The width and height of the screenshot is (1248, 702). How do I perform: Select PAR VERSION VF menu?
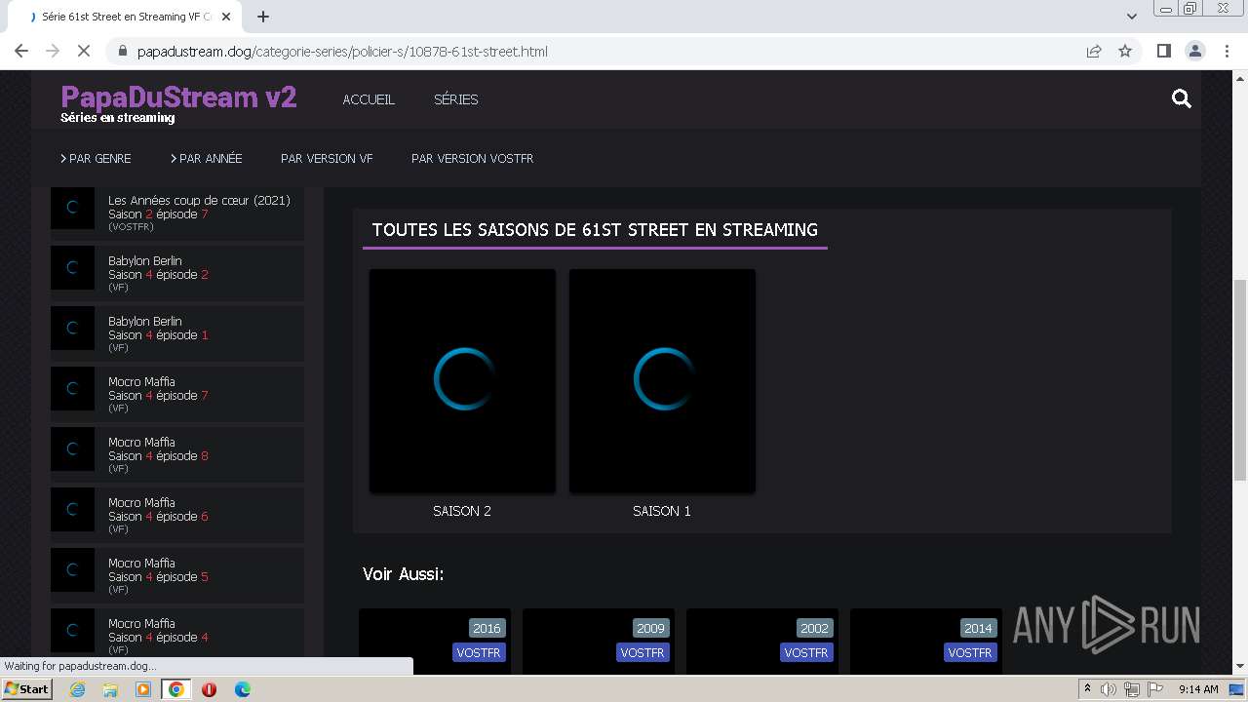point(327,158)
